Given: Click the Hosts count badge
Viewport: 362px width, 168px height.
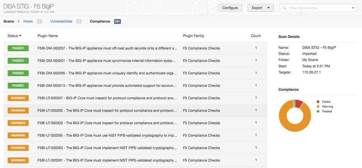Looking at the screenshot, I should click(x=39, y=21).
